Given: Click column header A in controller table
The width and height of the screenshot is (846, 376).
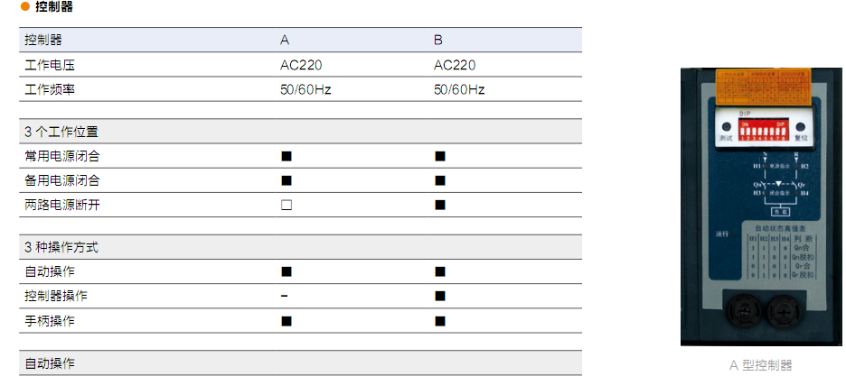Looking at the screenshot, I should click(x=285, y=41).
